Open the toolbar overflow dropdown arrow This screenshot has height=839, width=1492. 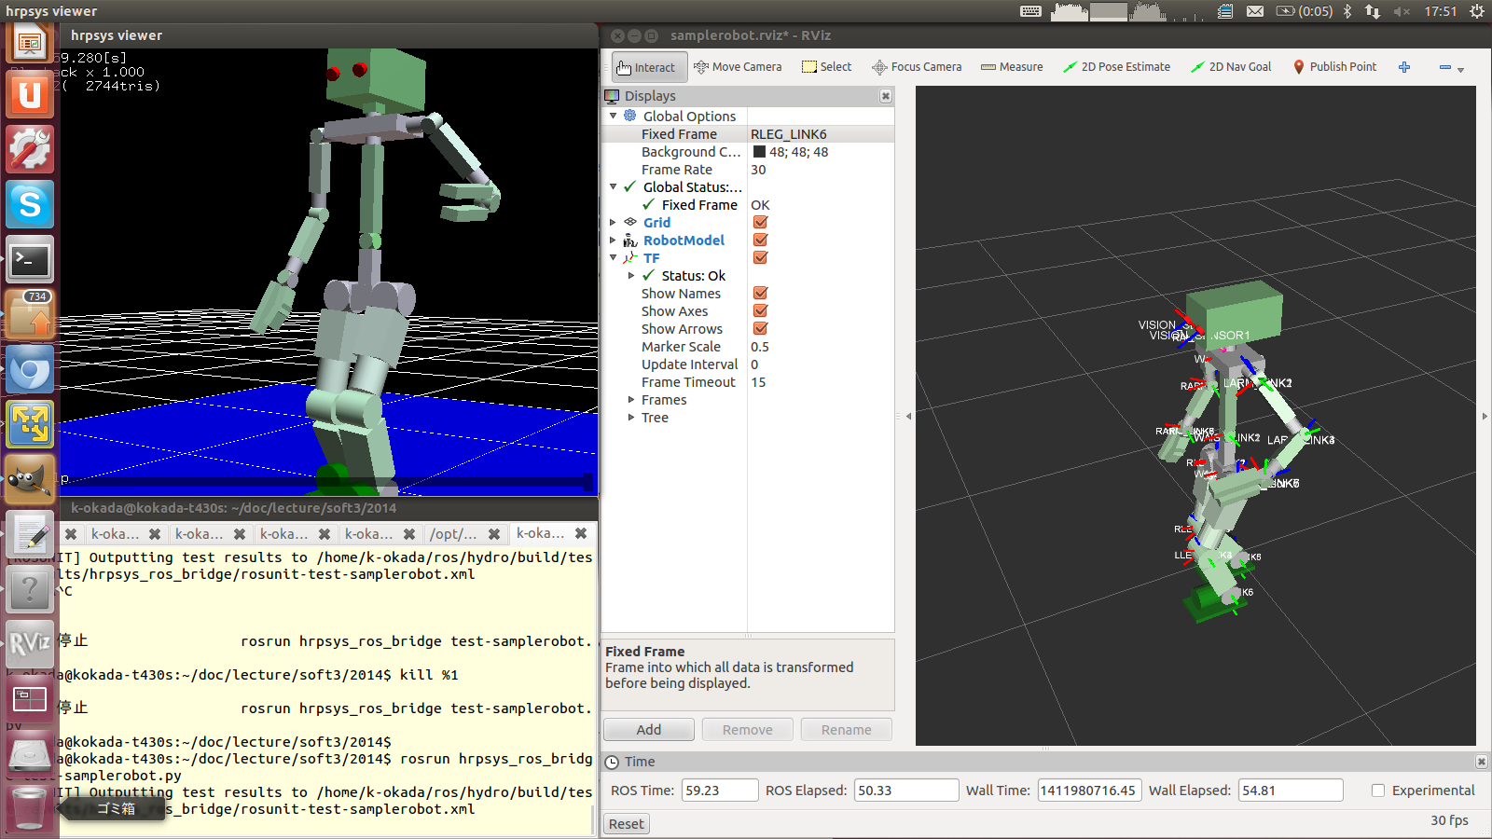(x=1461, y=70)
